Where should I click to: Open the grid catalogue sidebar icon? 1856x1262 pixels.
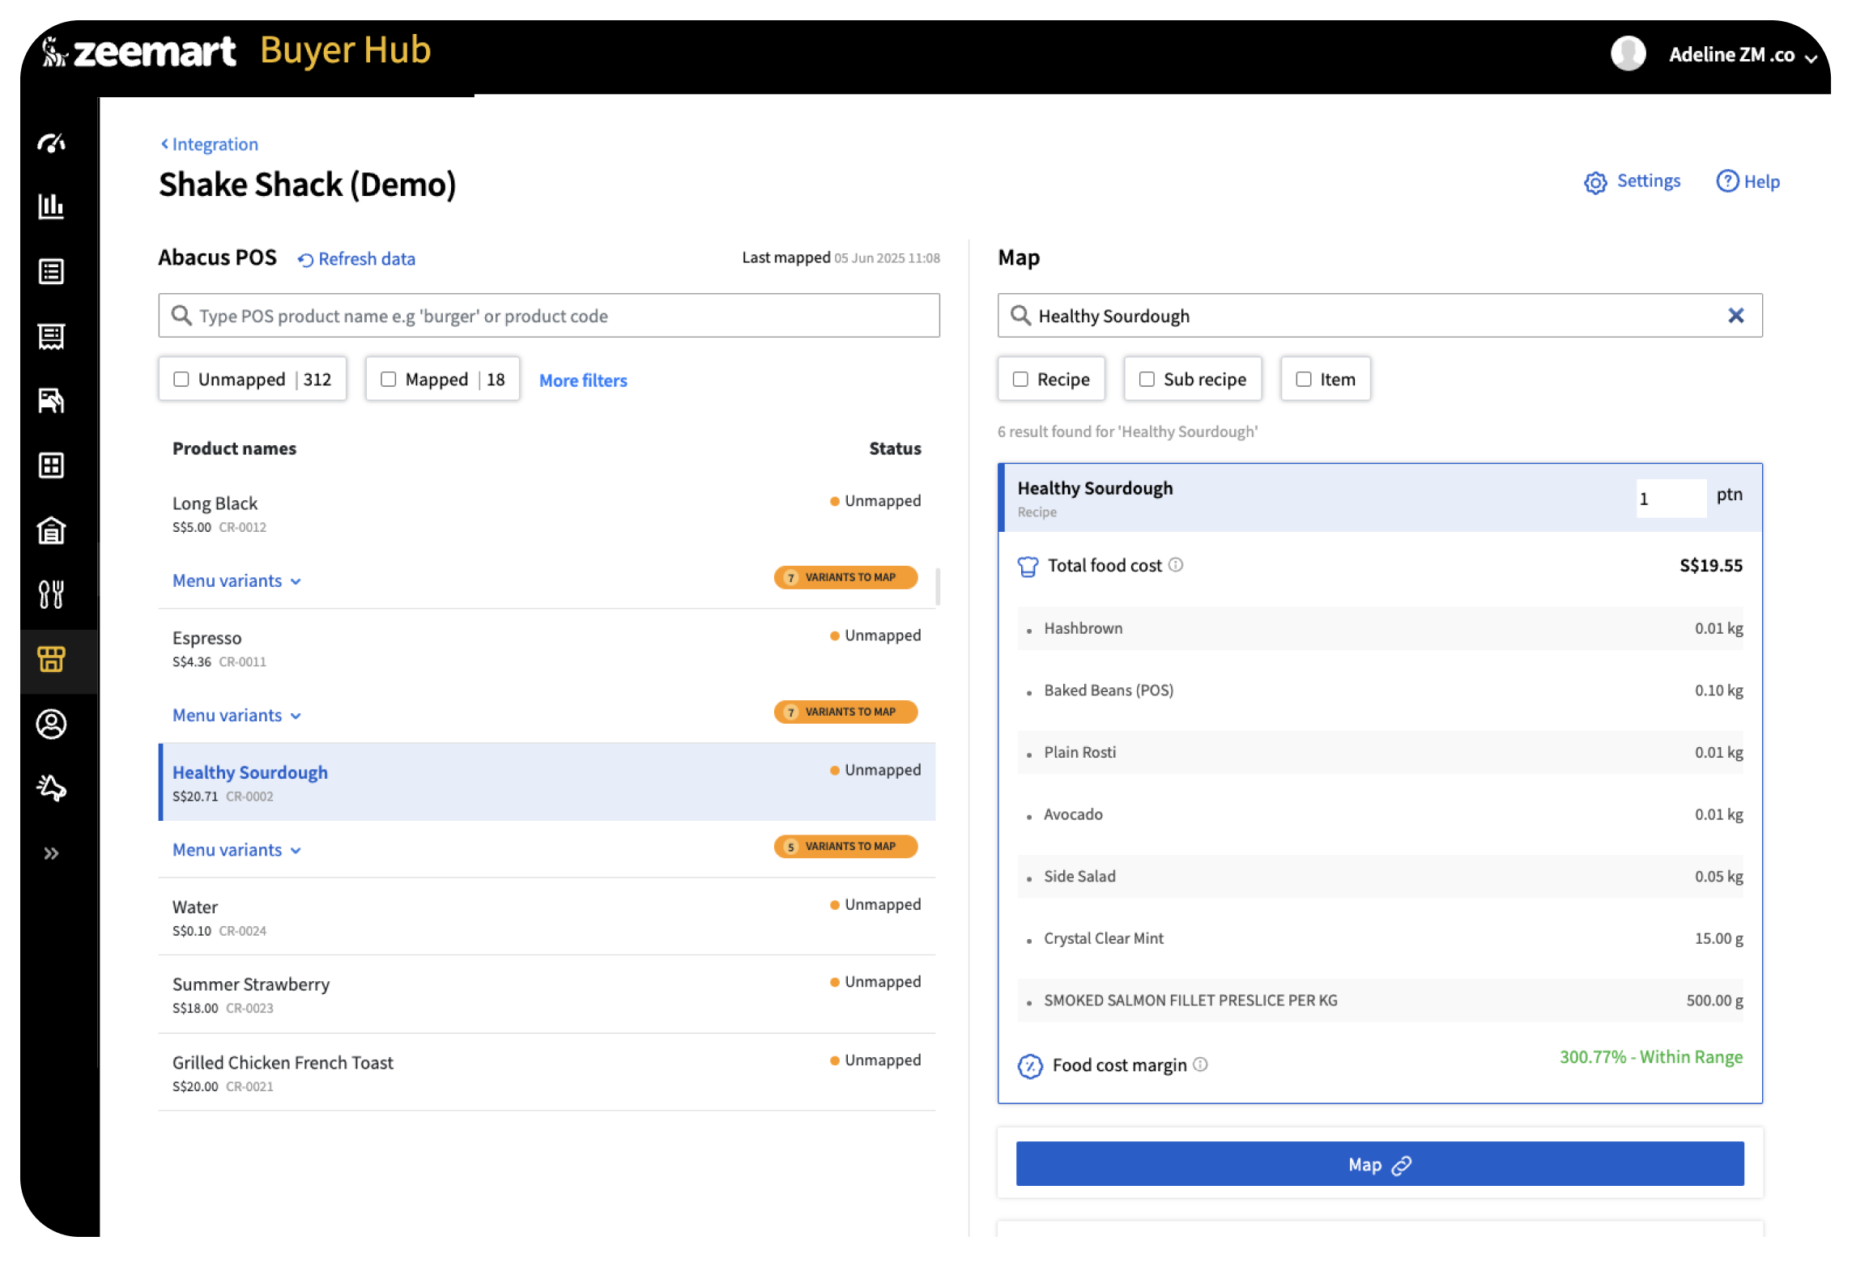click(51, 465)
